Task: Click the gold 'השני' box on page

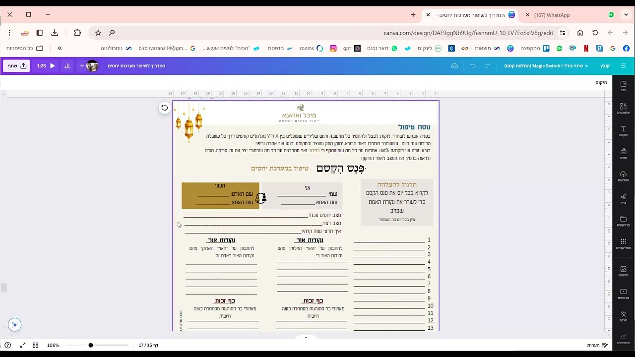Action: [220, 195]
